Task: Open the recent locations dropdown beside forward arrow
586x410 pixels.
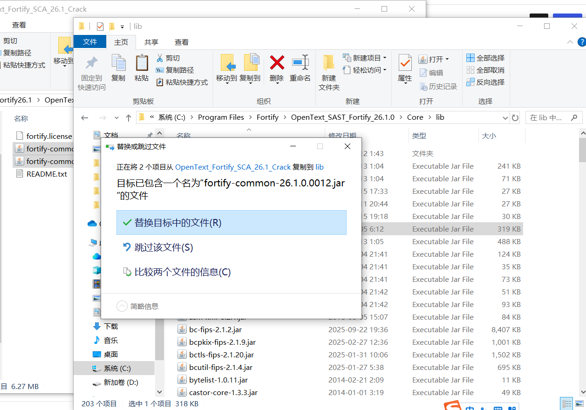Action: [x=116, y=118]
